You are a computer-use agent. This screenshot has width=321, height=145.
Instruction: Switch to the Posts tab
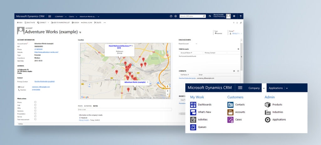[80, 106]
